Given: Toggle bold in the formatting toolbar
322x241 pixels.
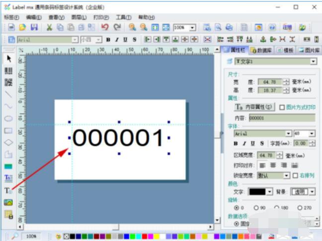Looking at the screenshot, I should (108, 40).
